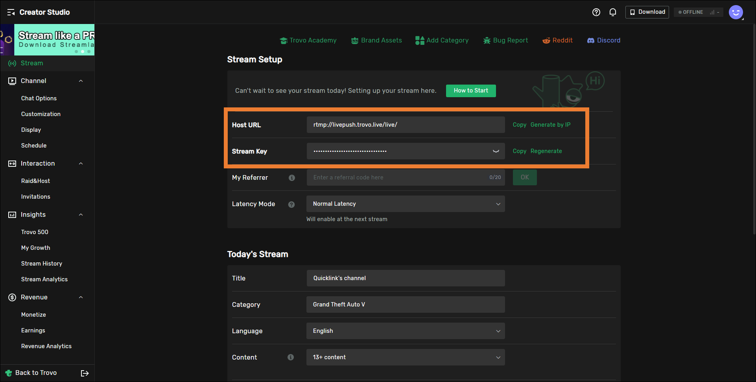Go to Display settings
This screenshot has width=756, height=382.
click(x=31, y=130)
